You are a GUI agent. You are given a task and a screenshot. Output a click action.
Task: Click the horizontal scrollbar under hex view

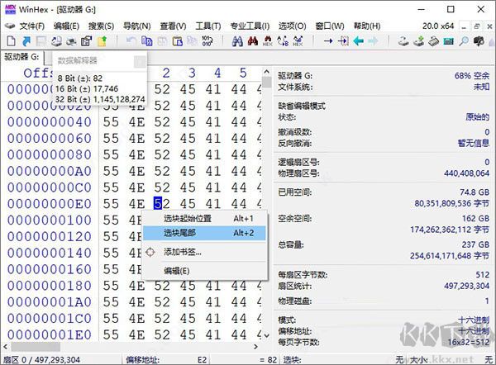tap(132, 348)
